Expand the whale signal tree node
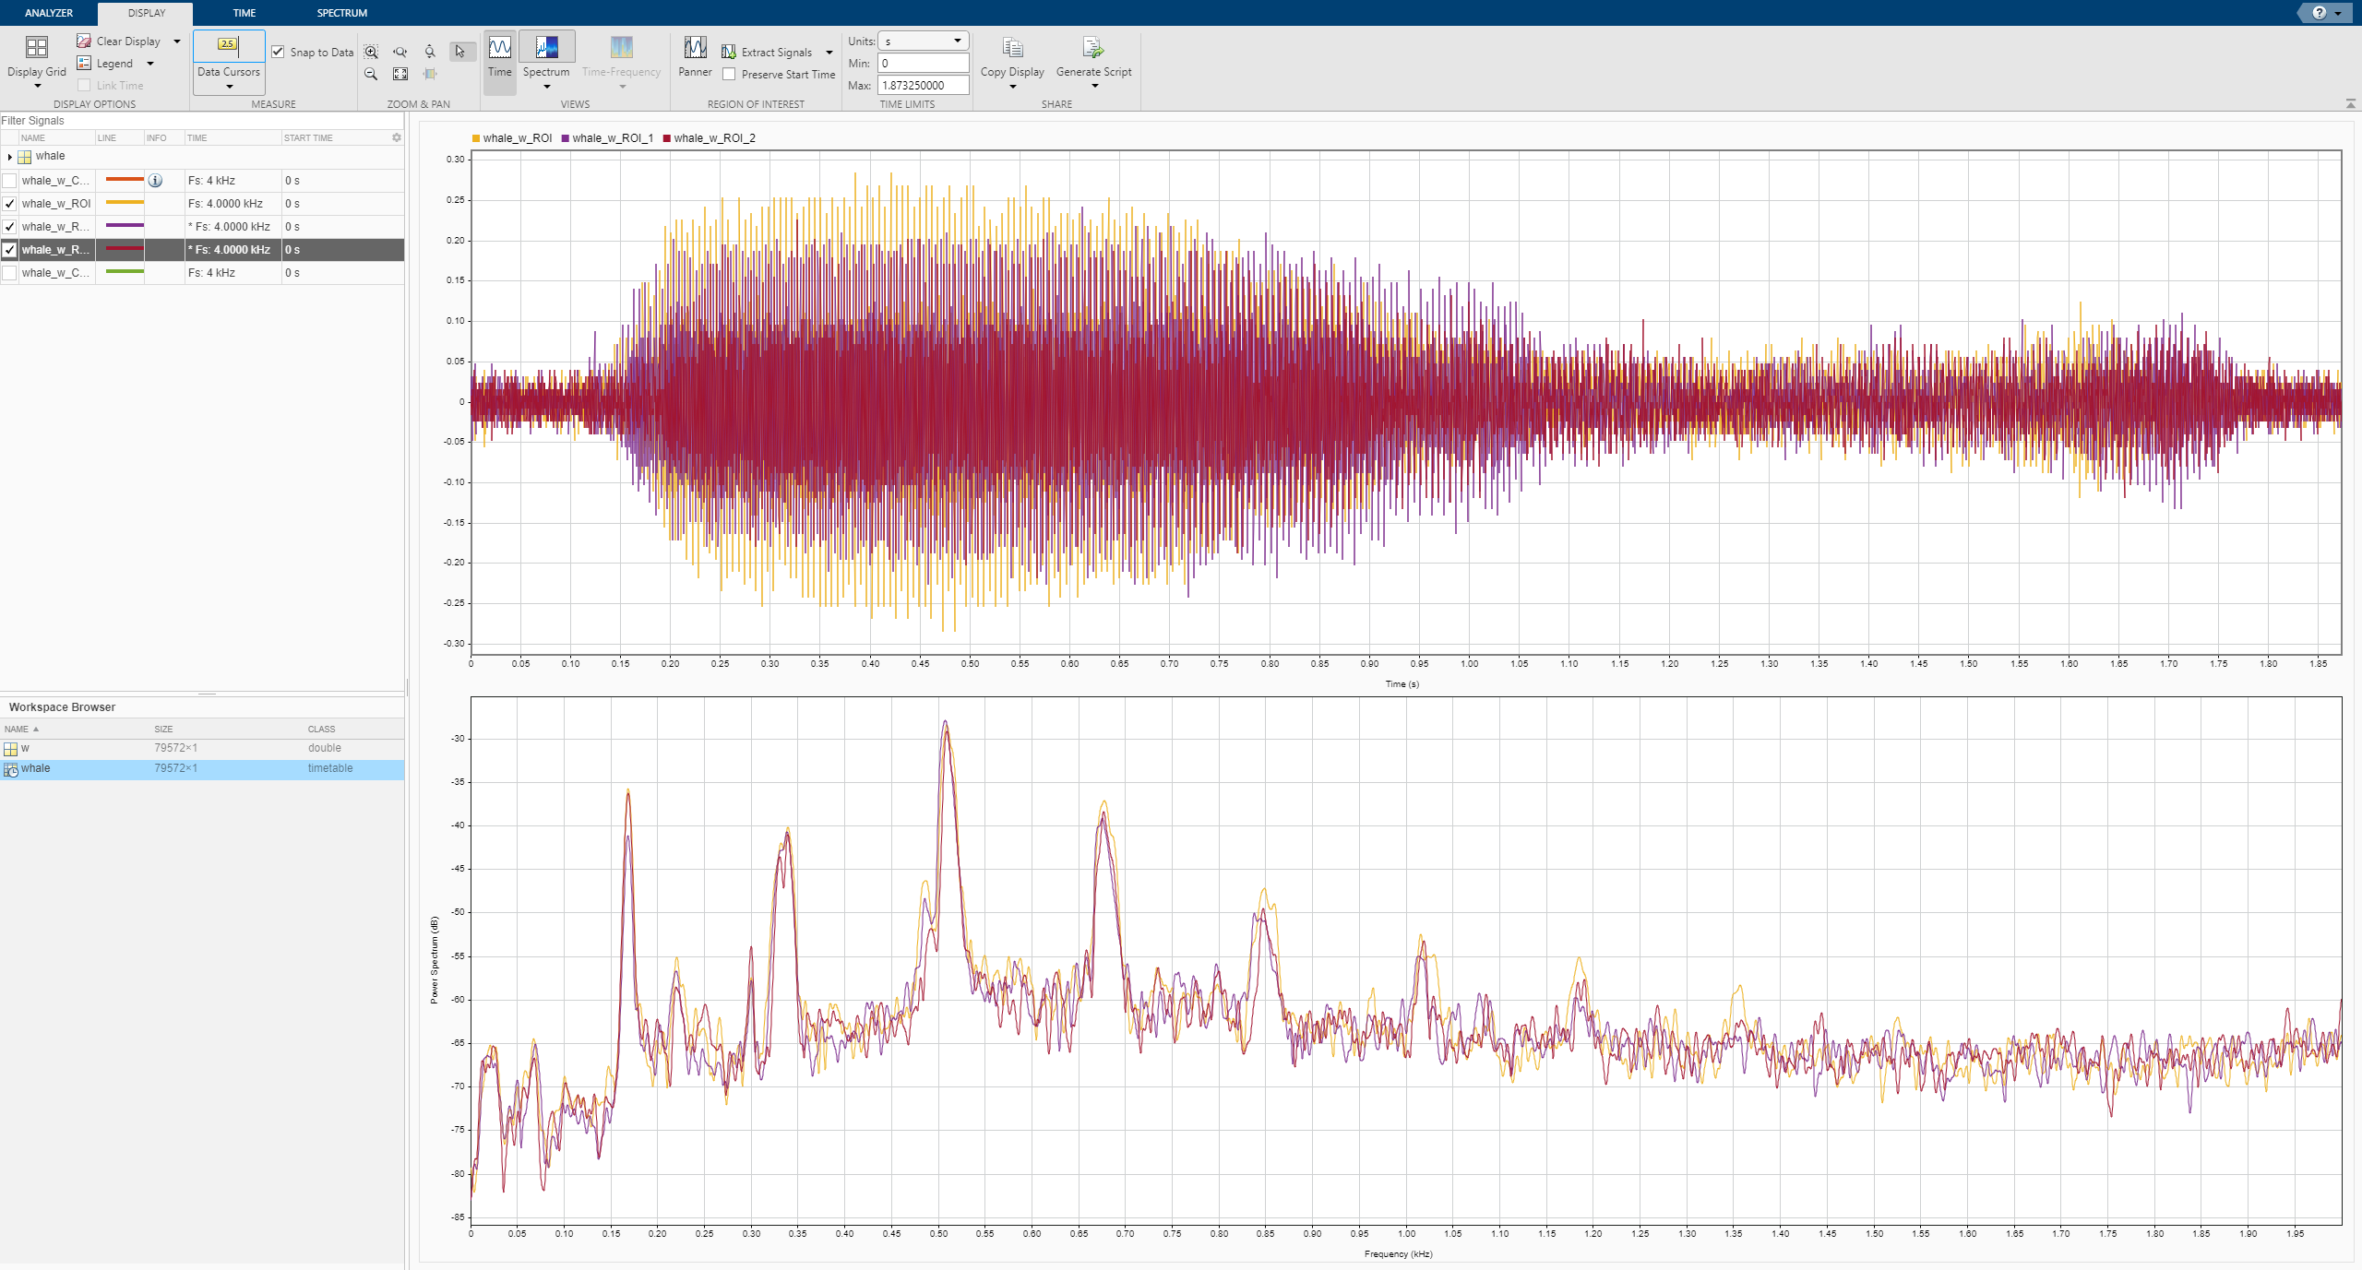 tap(9, 157)
